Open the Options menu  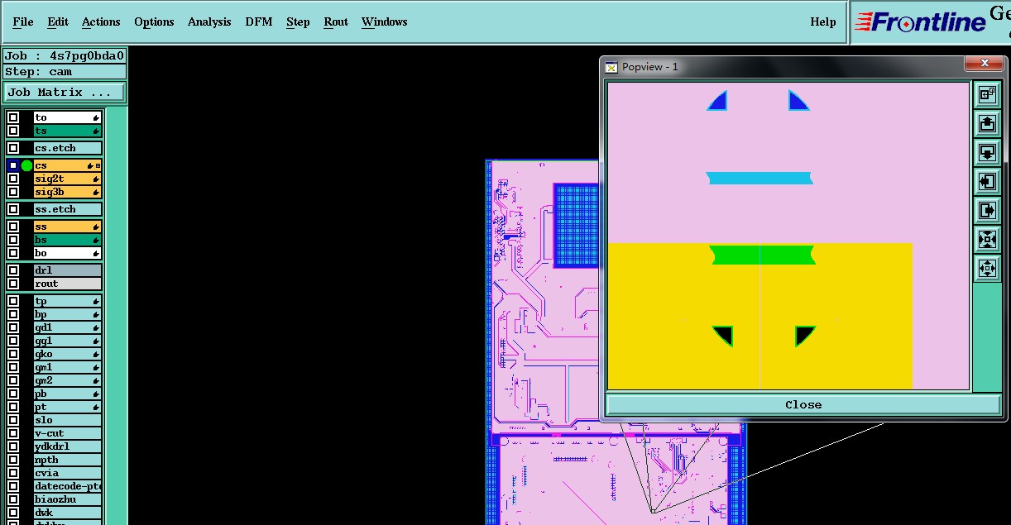pyautogui.click(x=154, y=21)
